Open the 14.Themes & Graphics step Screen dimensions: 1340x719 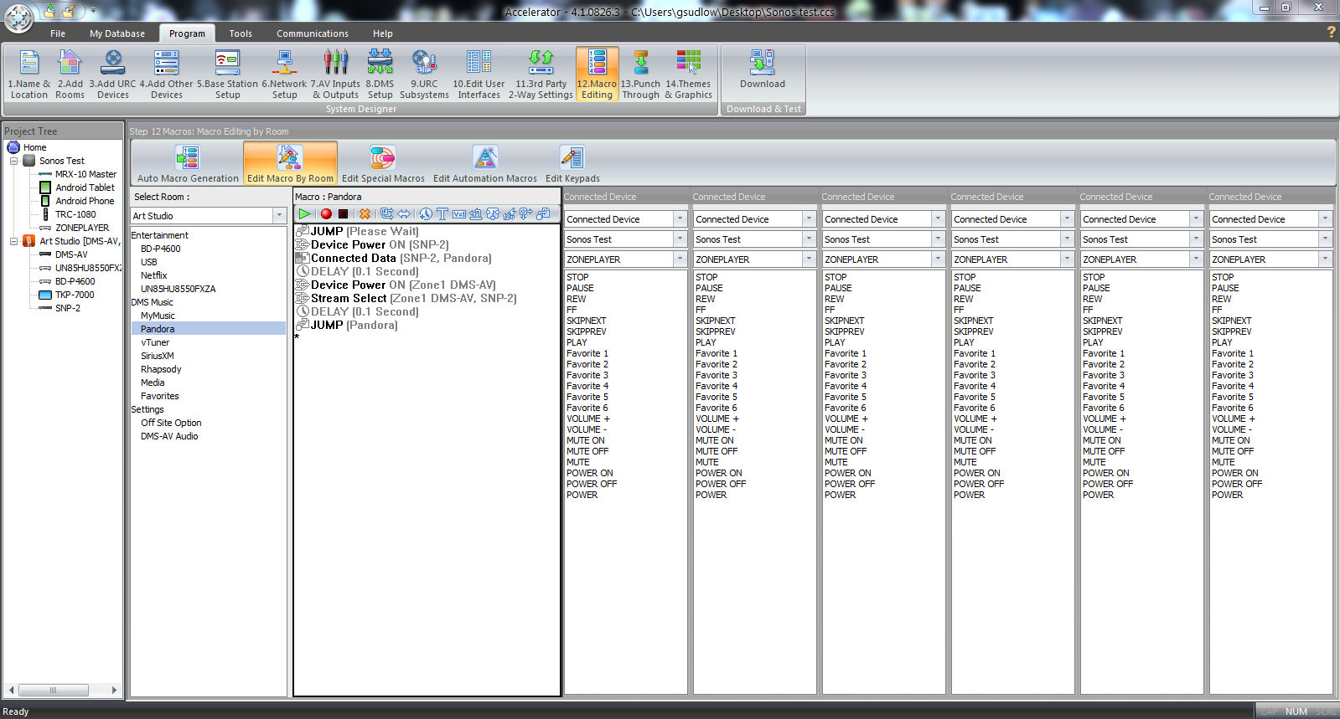point(688,74)
